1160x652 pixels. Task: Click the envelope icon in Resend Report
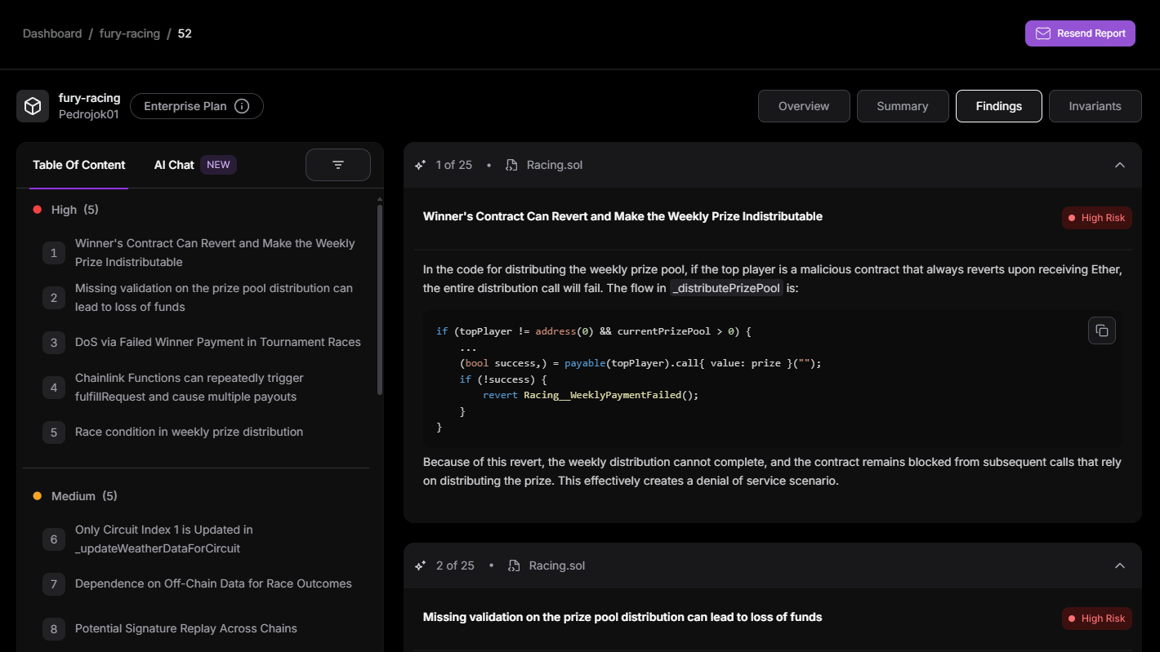click(1043, 33)
